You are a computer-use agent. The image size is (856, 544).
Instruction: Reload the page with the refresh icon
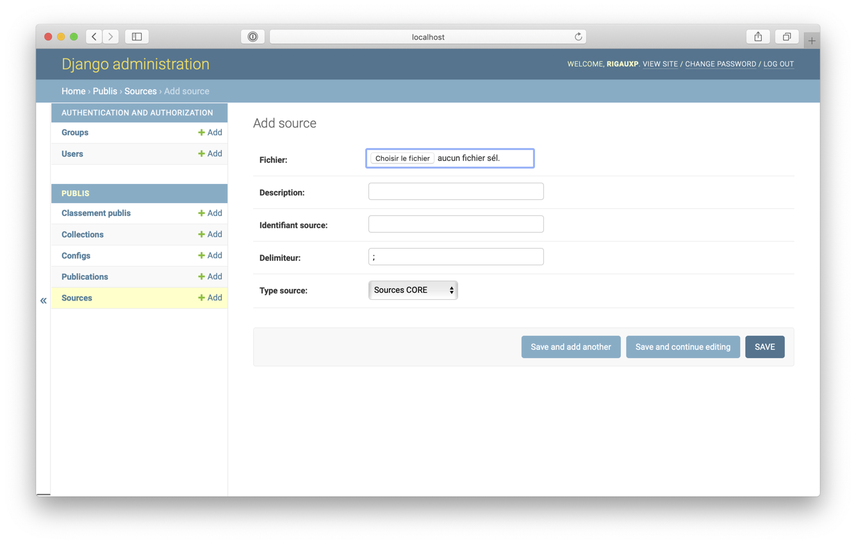(578, 37)
